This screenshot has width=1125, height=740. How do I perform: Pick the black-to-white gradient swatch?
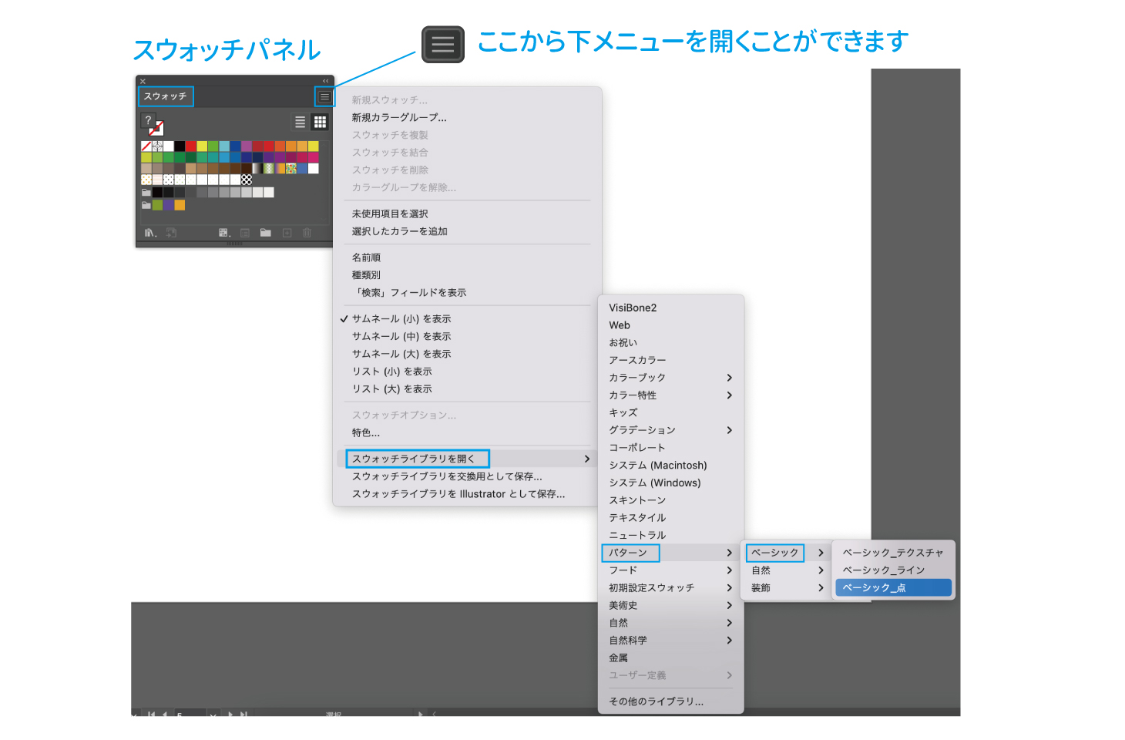click(257, 168)
